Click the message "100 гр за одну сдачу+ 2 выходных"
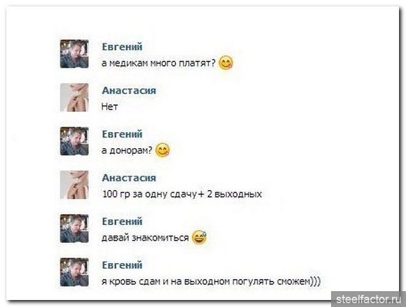The width and height of the screenshot is (406, 307). point(182,194)
